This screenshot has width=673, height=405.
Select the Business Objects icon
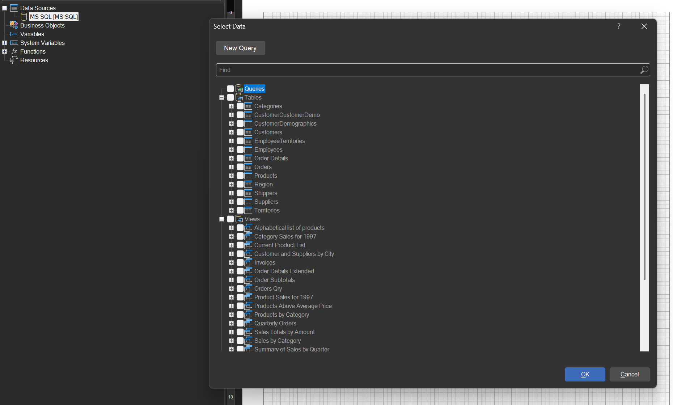click(14, 25)
